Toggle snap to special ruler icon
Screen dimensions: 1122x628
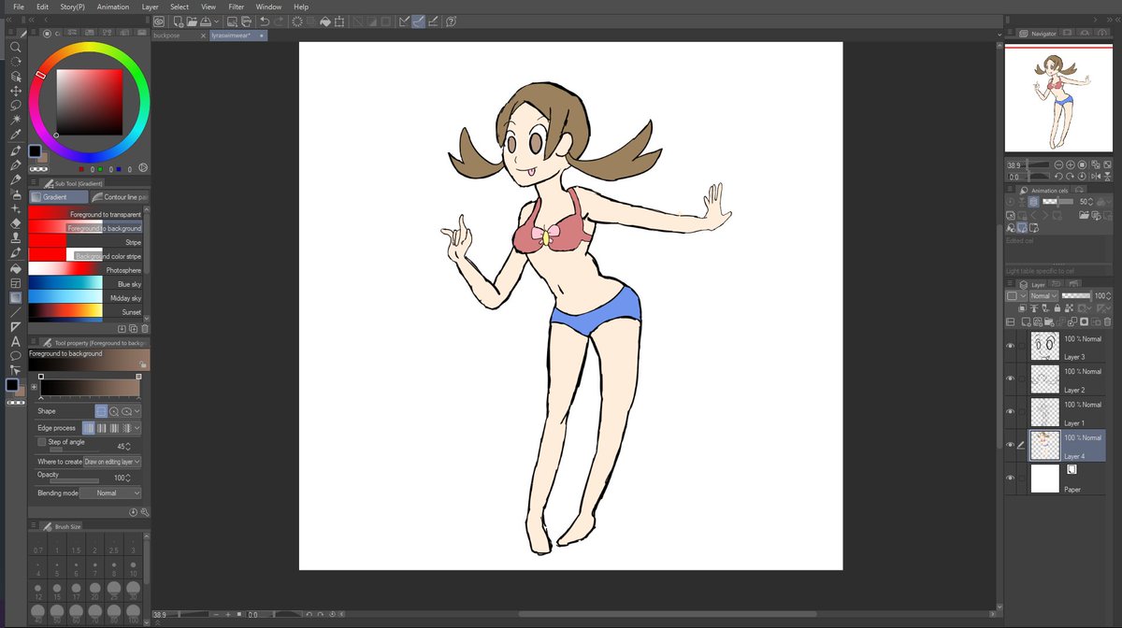pyautogui.click(x=421, y=21)
